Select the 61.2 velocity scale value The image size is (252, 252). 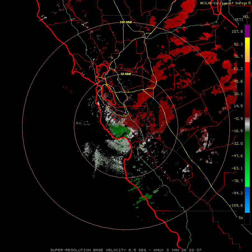click(238, 69)
